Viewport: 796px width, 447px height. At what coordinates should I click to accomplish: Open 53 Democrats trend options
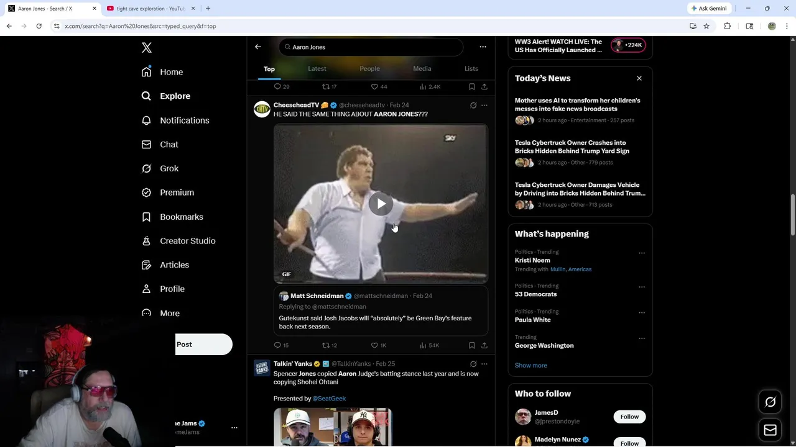pos(642,287)
